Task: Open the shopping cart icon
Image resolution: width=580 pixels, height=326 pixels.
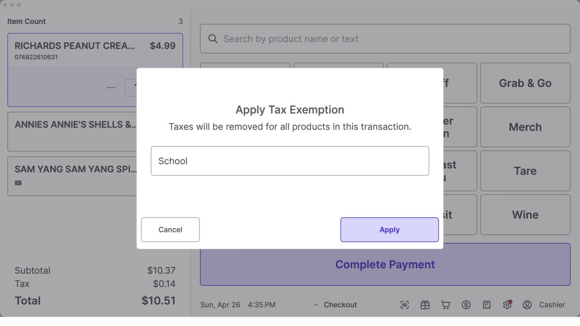Action: point(446,305)
